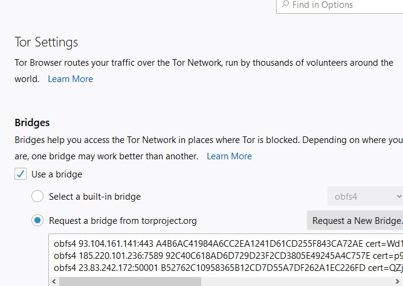
Task: Uncheck the Use a bridge checkbox
Action: pos(21,174)
